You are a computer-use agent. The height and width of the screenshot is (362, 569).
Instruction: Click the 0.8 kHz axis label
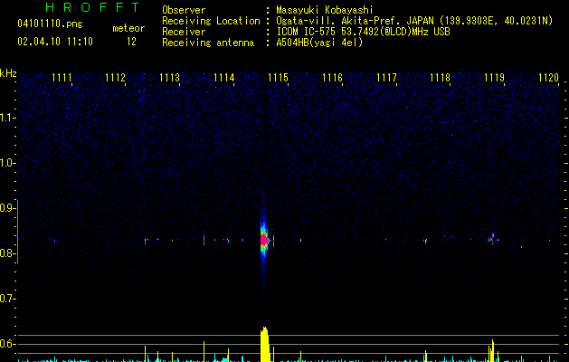(x=7, y=253)
